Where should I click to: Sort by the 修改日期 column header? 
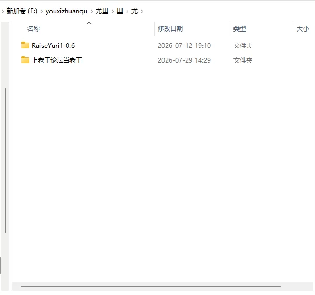tap(170, 29)
